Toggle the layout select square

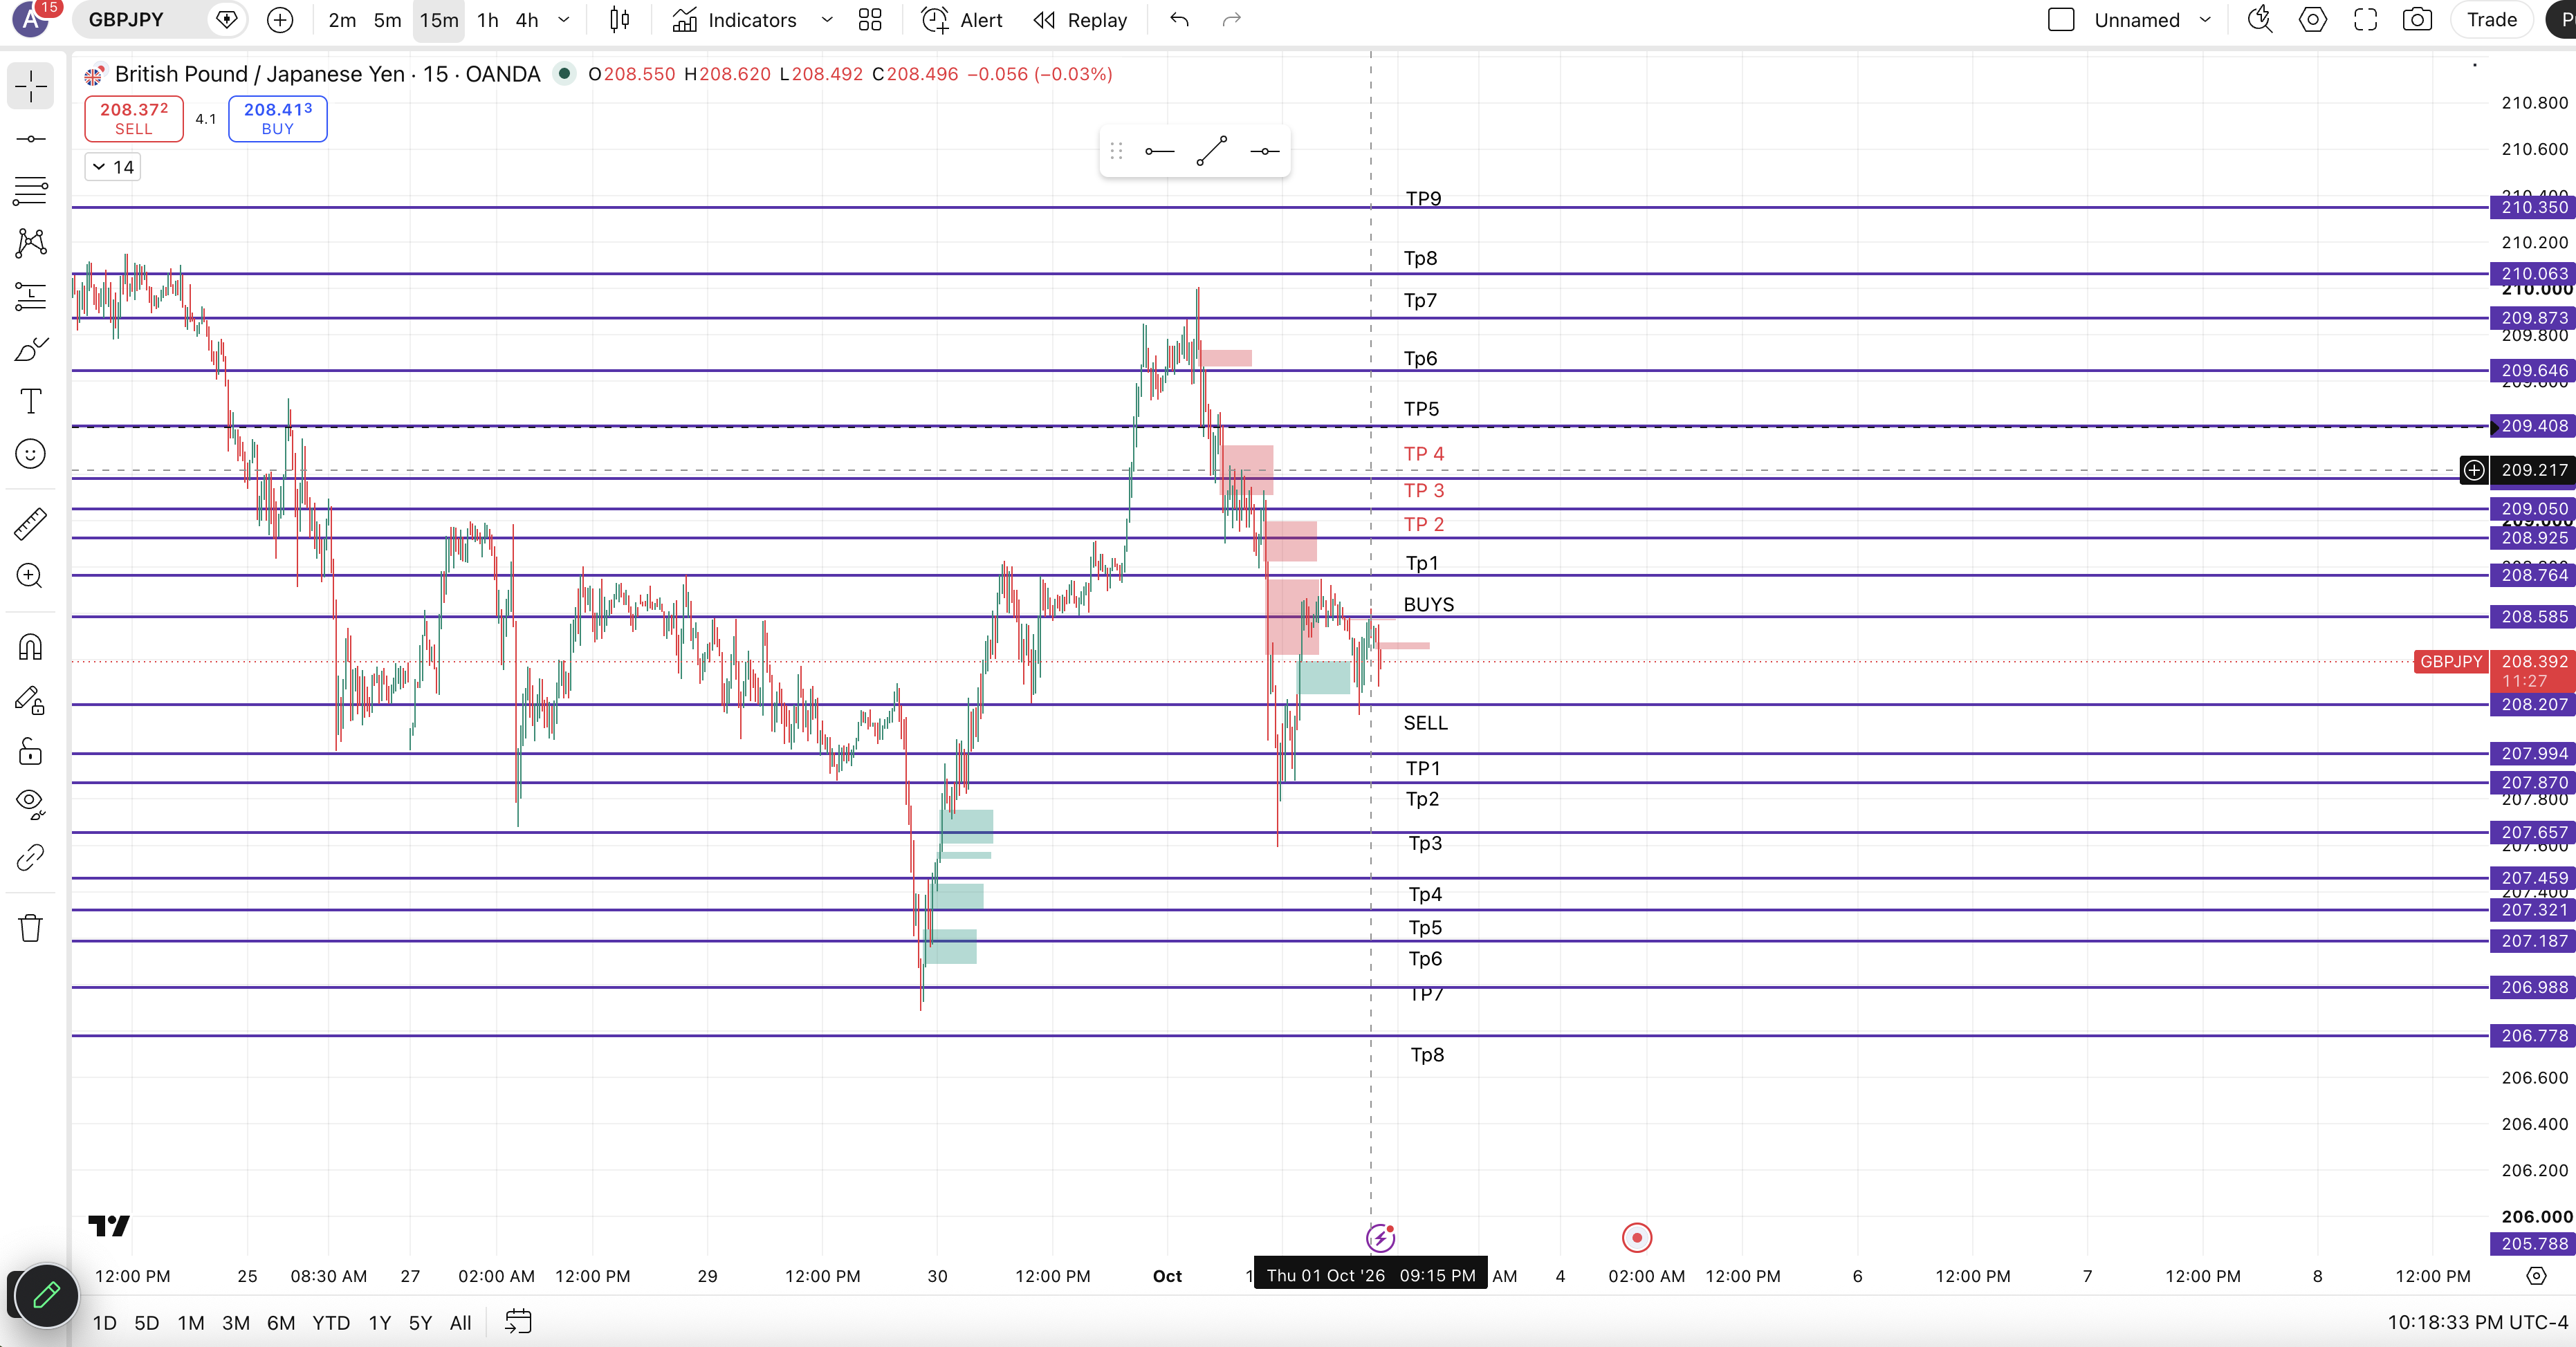[x=2061, y=20]
